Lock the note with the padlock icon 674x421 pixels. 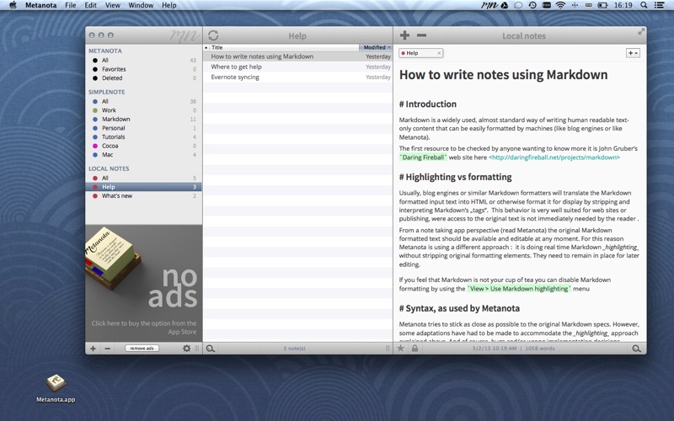click(x=415, y=349)
